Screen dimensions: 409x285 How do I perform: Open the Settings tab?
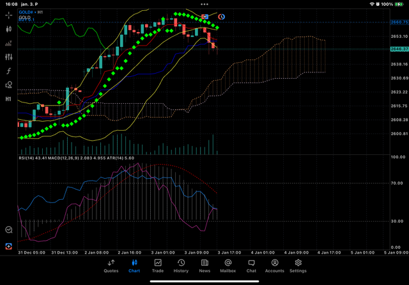click(298, 266)
